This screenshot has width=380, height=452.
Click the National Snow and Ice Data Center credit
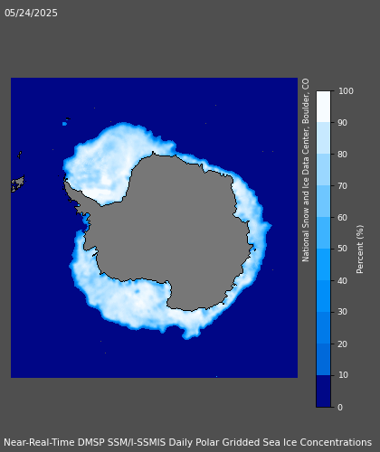[x=306, y=170]
